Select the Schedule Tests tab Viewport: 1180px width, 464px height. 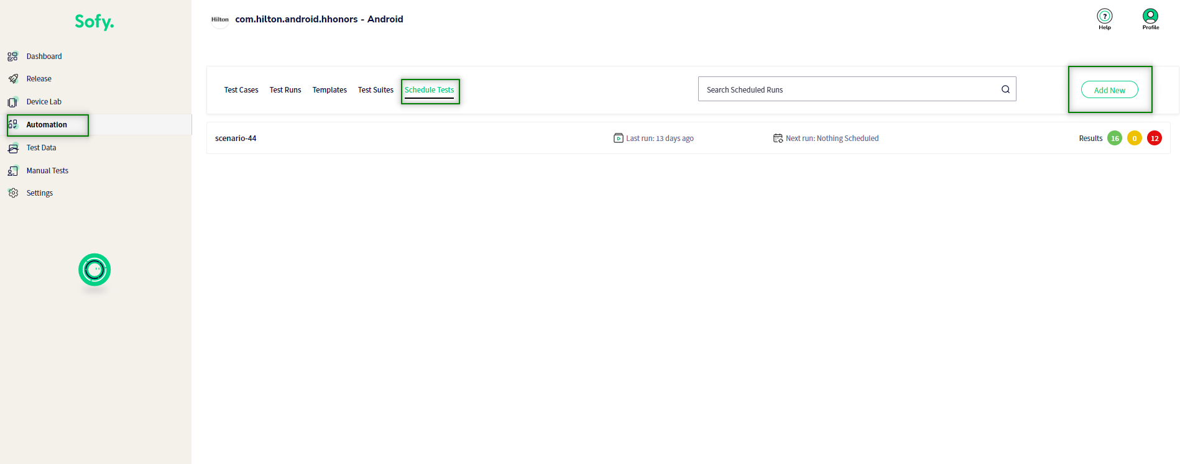tap(429, 90)
